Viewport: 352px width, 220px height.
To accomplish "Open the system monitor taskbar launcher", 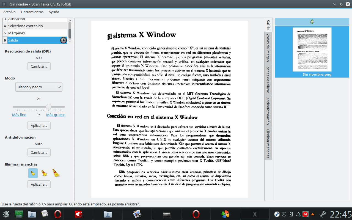I will [19, 214].
